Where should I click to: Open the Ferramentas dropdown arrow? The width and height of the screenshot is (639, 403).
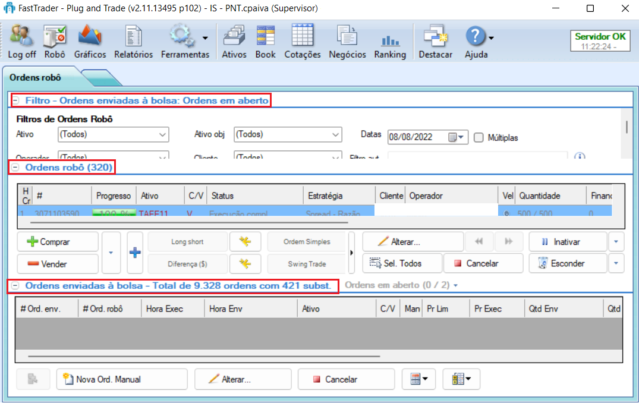point(205,38)
